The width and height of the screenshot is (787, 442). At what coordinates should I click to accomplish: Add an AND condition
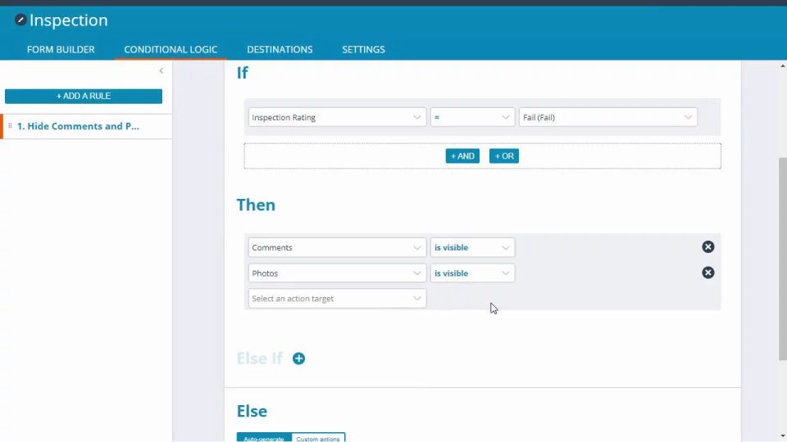[x=462, y=156]
